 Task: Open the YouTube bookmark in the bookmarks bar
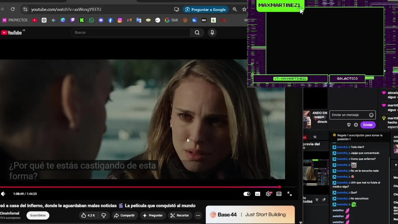(35, 20)
